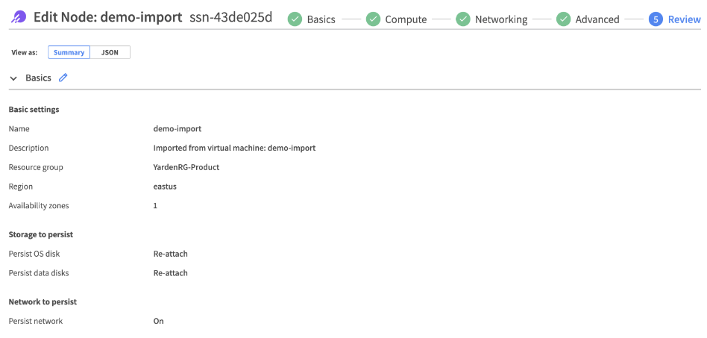Image resolution: width=707 pixels, height=338 pixels.
Task: Select the Review step label
Action: click(684, 19)
